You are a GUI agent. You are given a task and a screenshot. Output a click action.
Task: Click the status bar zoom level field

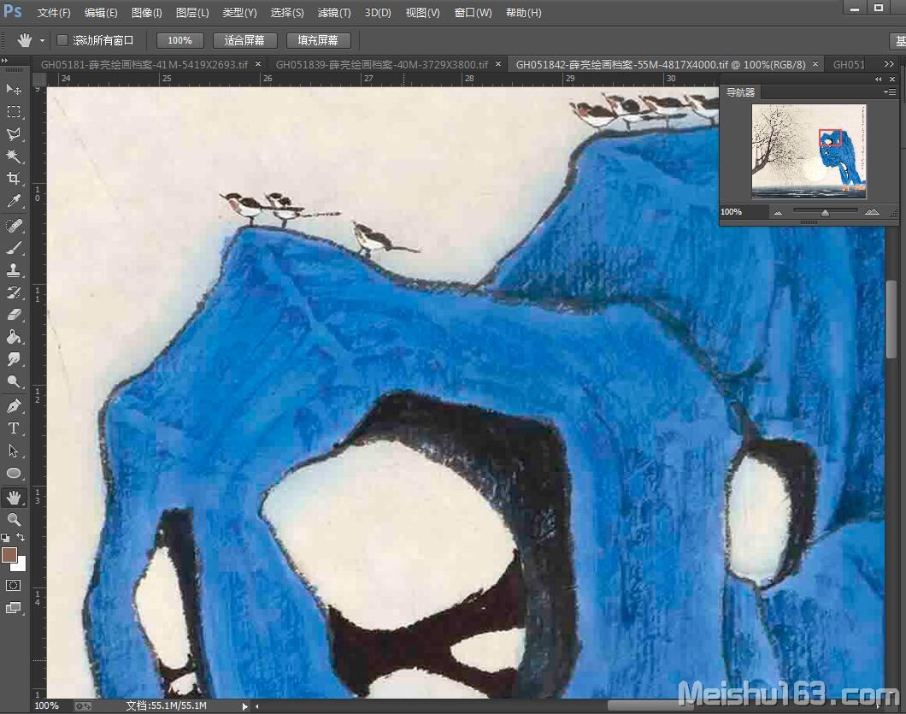(47, 706)
